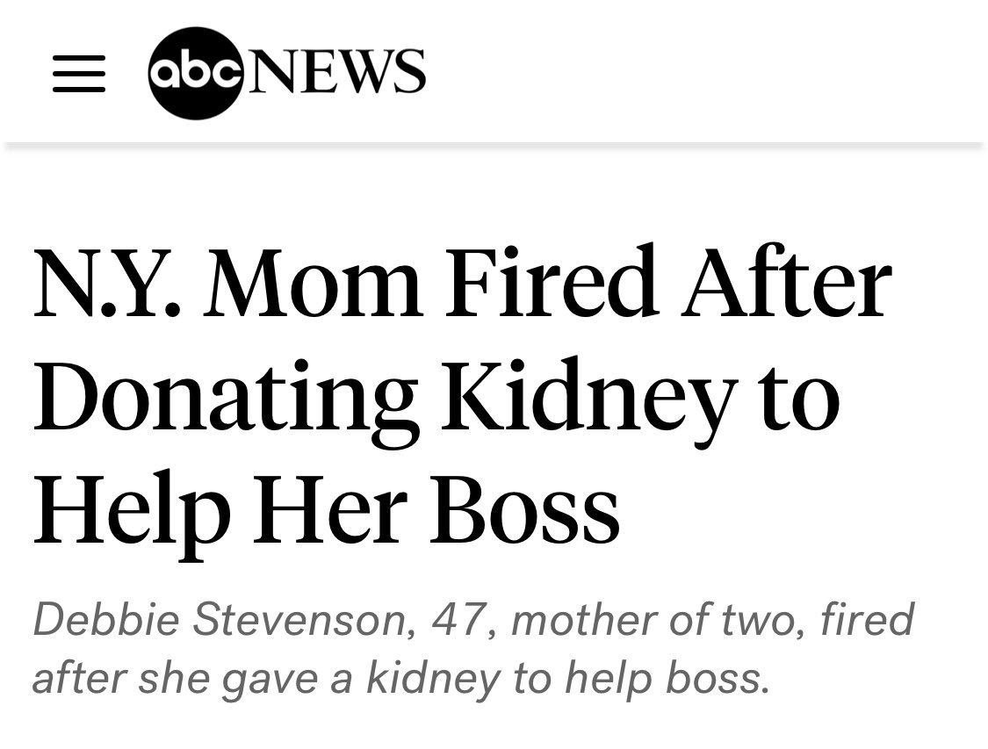Click the word "After" in the headline
Viewport: 988px width, 749px height.
pos(788,284)
